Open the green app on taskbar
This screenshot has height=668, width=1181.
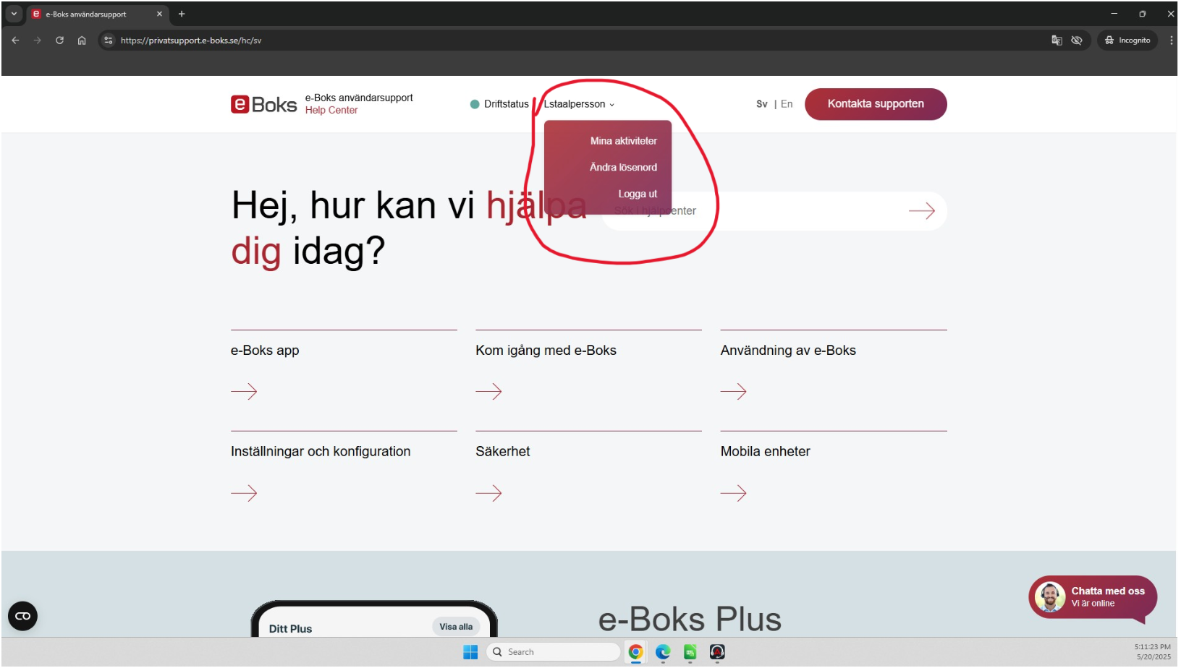click(690, 653)
